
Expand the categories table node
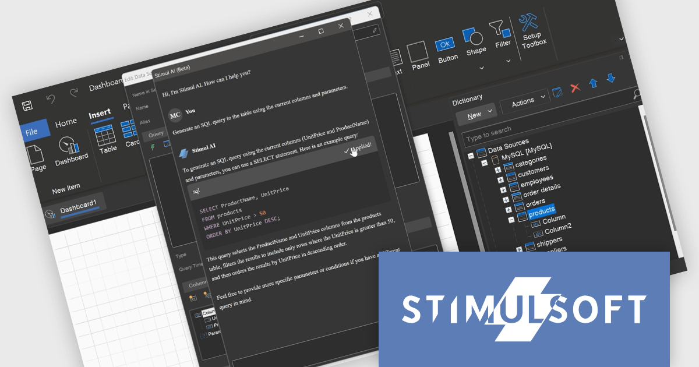(x=498, y=170)
